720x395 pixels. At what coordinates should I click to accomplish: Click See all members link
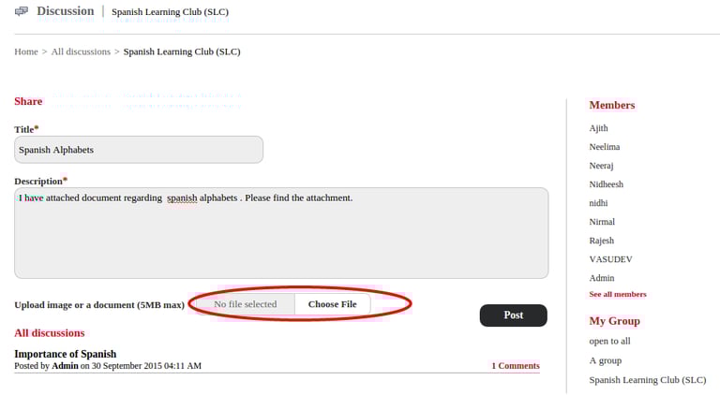click(617, 294)
